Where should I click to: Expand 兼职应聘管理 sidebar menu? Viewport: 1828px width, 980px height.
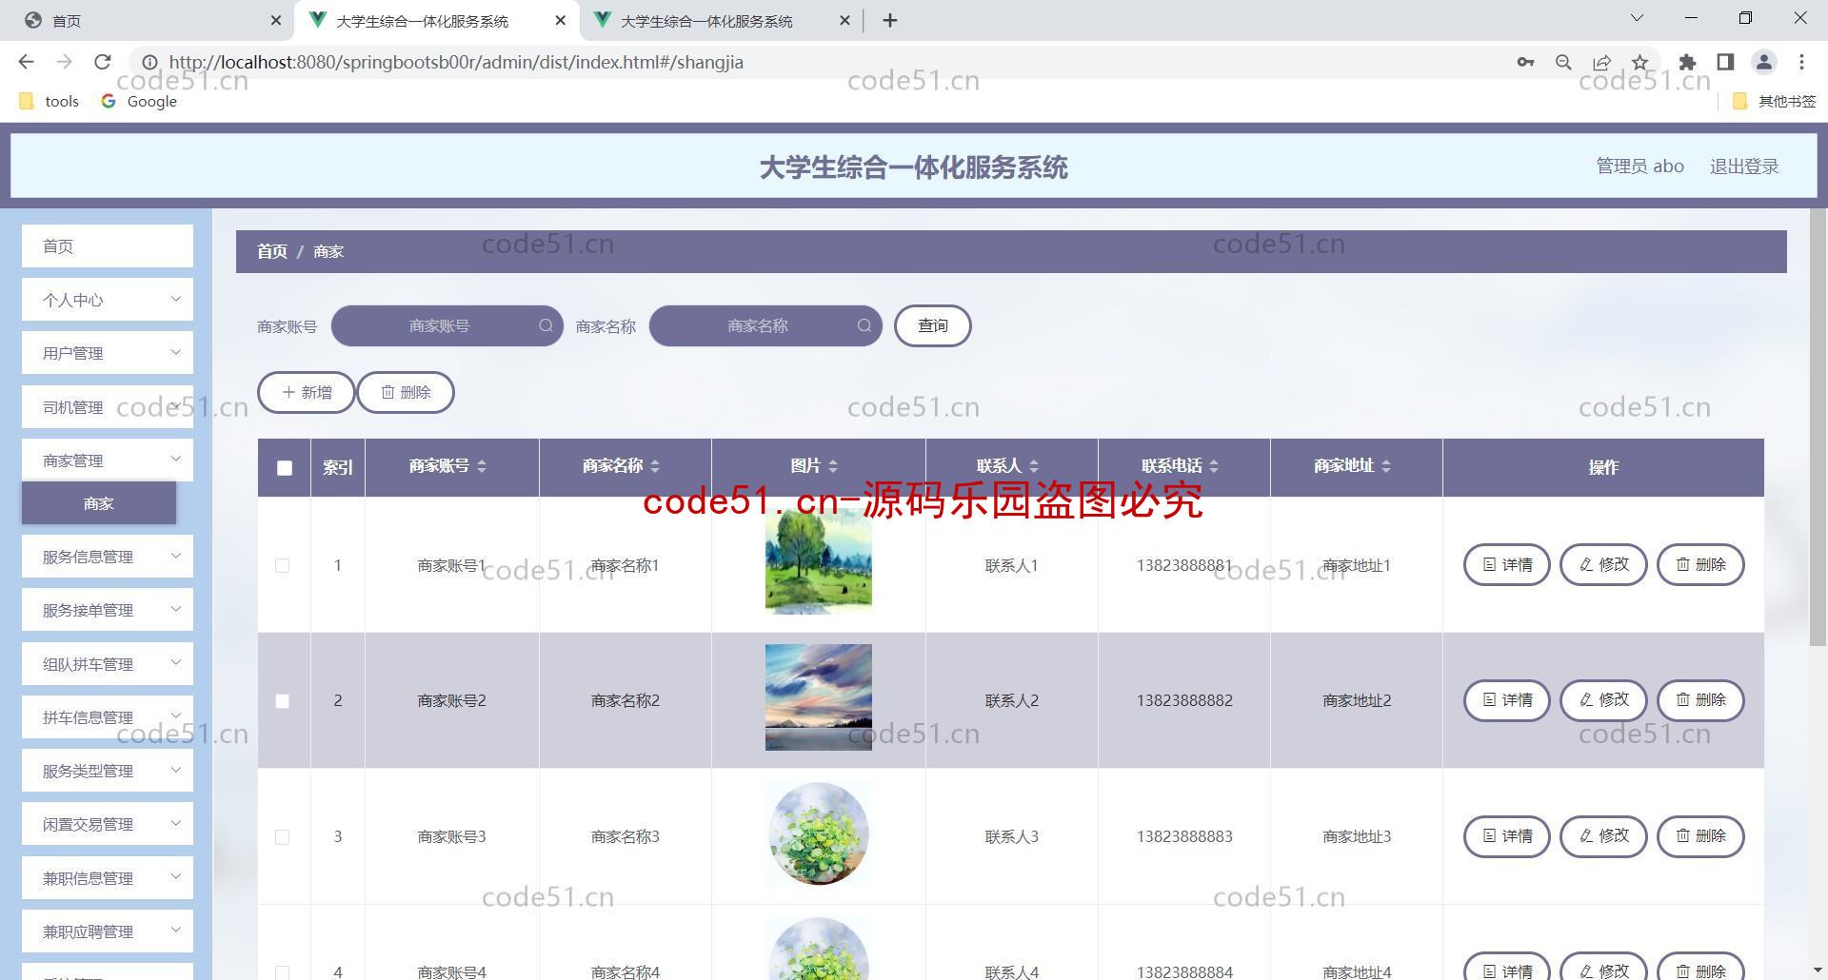coord(108,931)
